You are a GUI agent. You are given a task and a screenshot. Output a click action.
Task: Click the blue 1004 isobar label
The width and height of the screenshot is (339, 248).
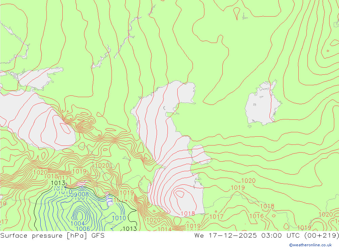[77, 223]
